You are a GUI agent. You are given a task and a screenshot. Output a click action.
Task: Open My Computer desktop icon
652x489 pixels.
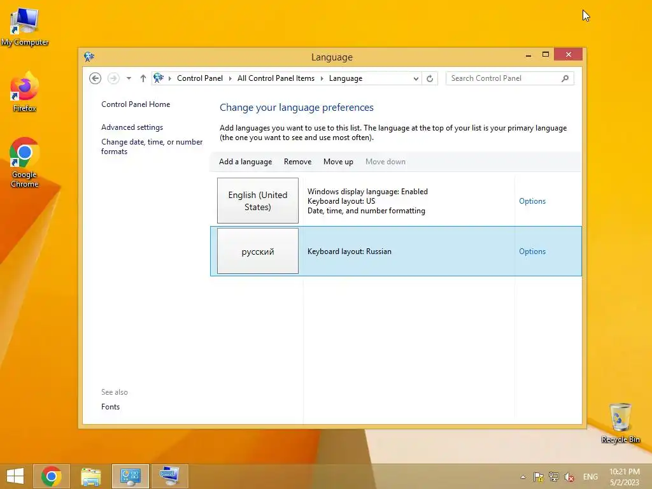(x=25, y=27)
